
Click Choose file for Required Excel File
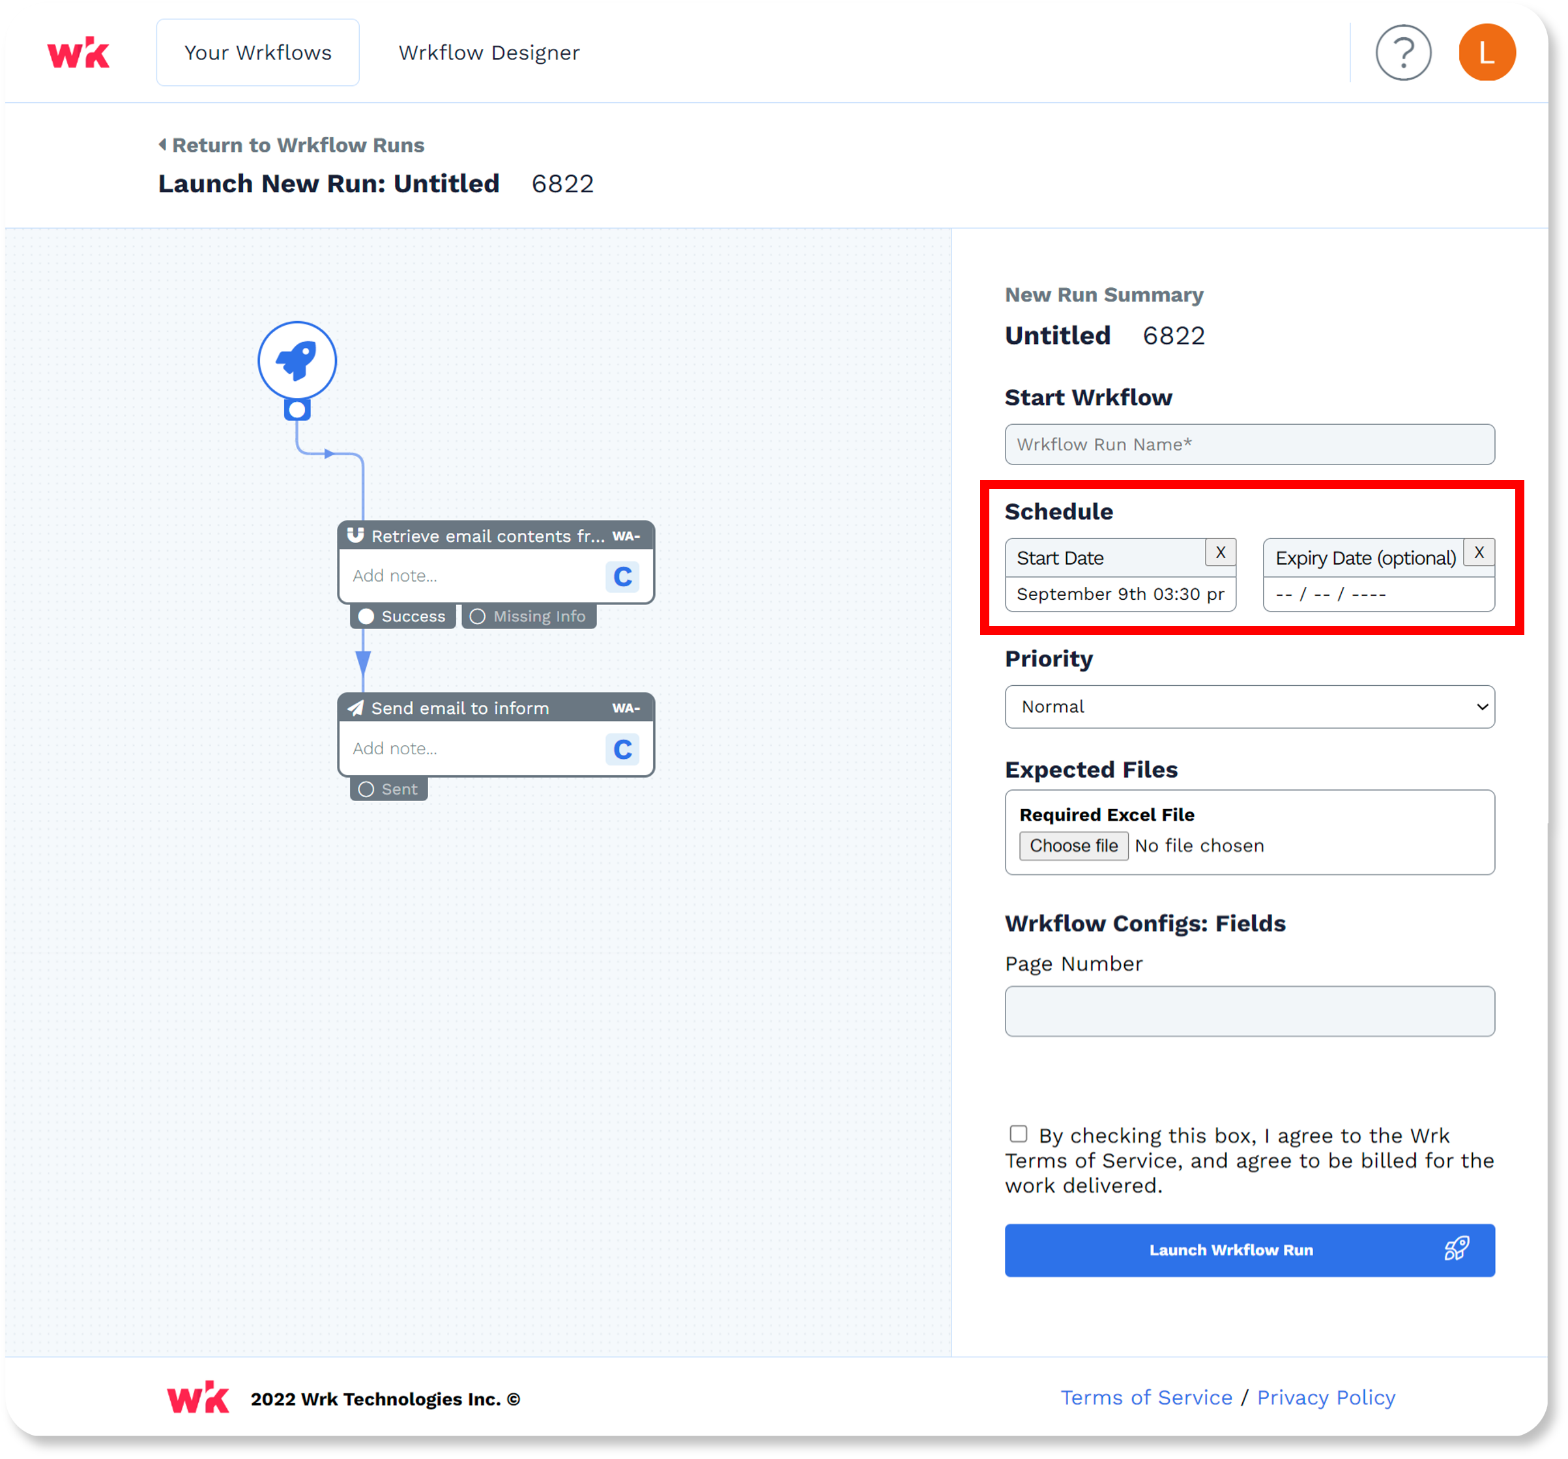(1073, 845)
